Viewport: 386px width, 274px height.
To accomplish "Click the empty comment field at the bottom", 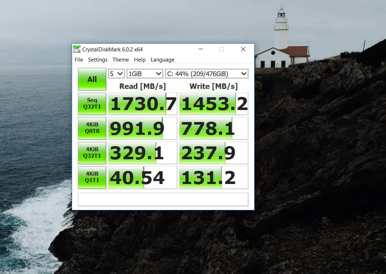I will tap(163, 199).
